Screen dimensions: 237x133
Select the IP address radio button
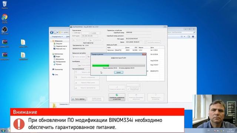tap(73, 36)
